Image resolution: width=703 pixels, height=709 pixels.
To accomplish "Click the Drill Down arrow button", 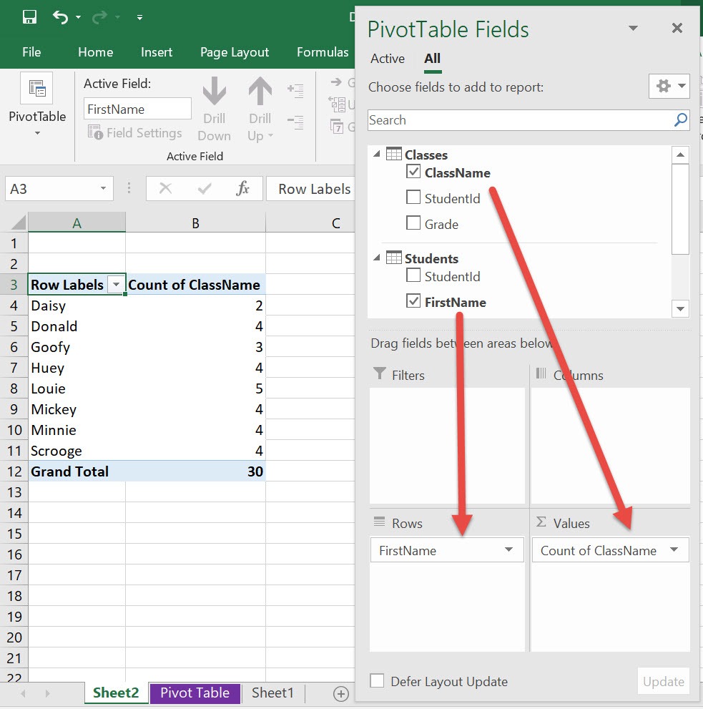I will (215, 109).
